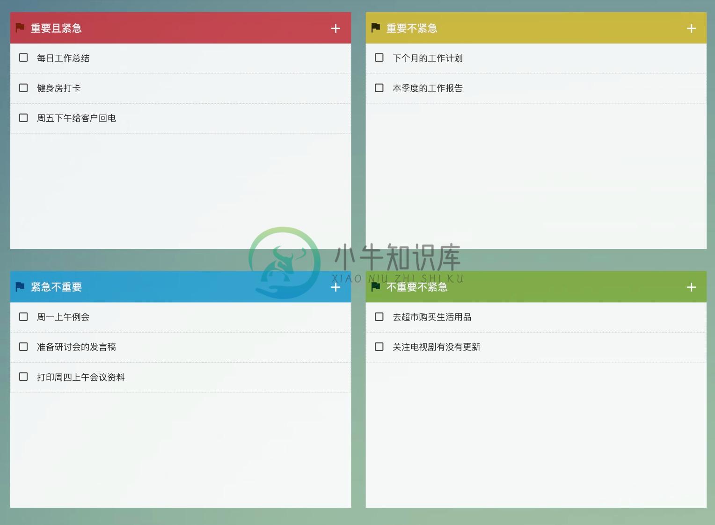Image resolution: width=715 pixels, height=525 pixels.
Task: Click the flag icon beside 重要不紧急
Action: tap(375, 28)
